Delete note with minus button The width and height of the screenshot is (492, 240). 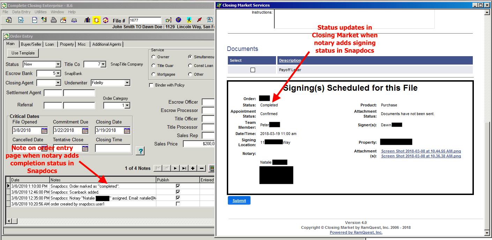click(201, 168)
